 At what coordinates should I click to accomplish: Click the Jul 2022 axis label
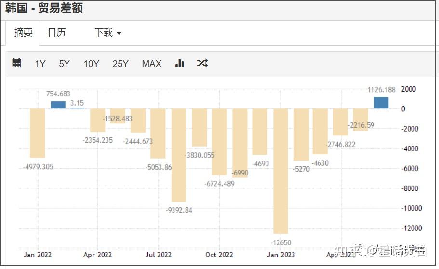tap(158, 255)
